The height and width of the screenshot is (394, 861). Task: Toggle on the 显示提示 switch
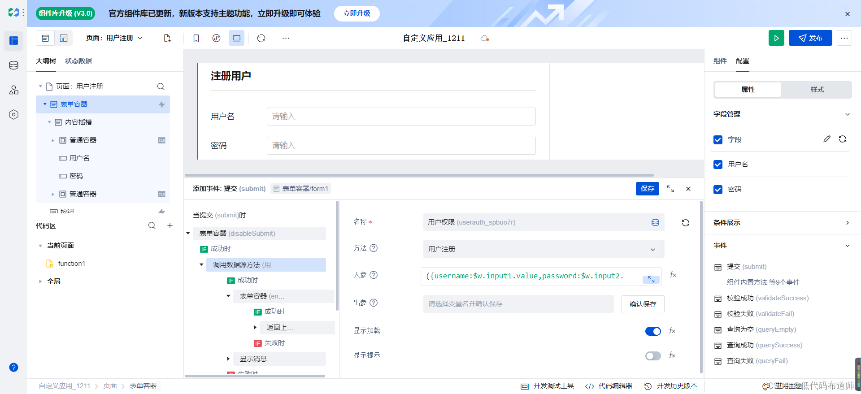coord(653,356)
